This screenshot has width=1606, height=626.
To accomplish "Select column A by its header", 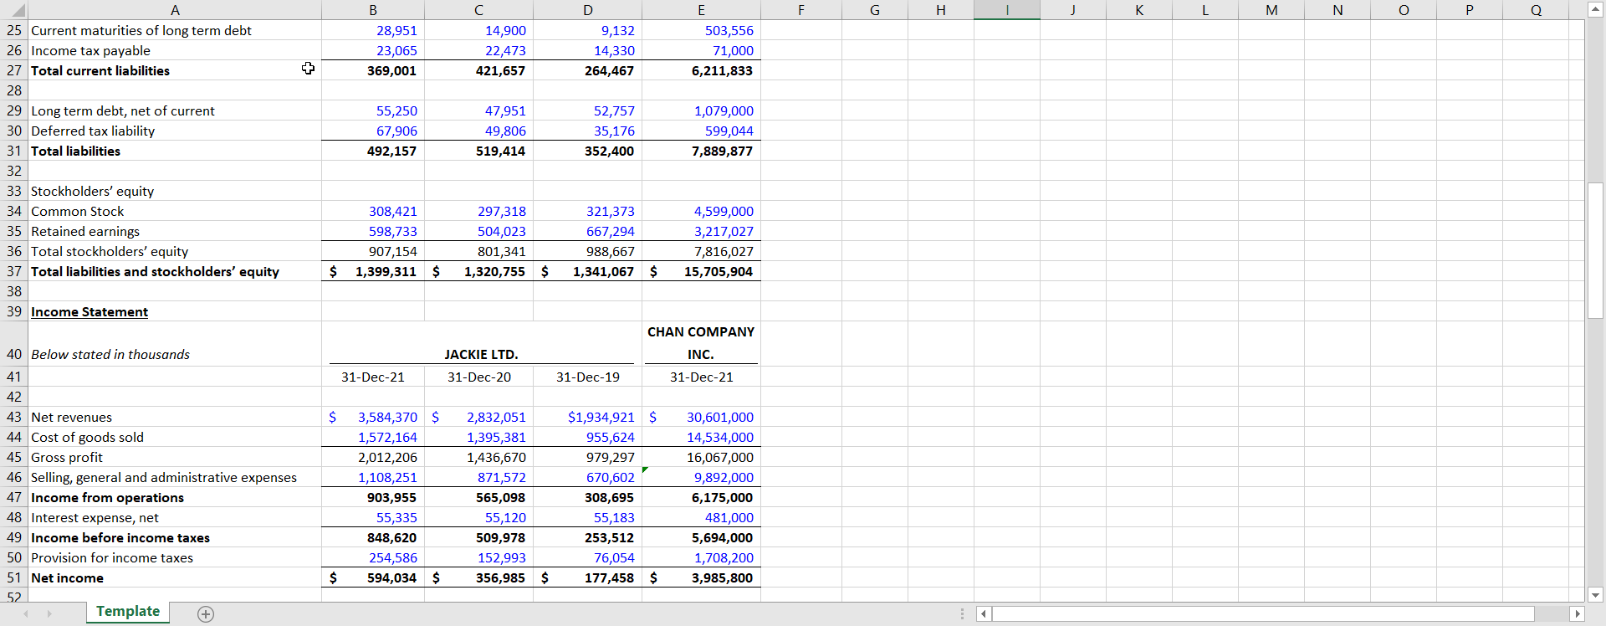I will click(x=175, y=10).
